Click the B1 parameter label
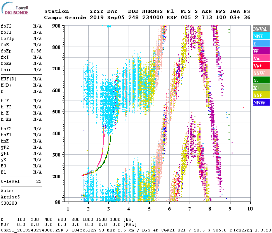272x233 pixels. pos(3,172)
